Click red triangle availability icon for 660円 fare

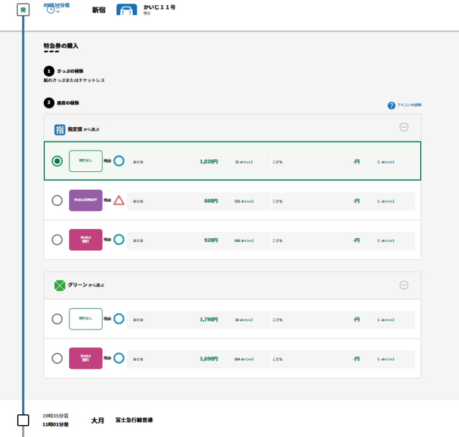119,201
